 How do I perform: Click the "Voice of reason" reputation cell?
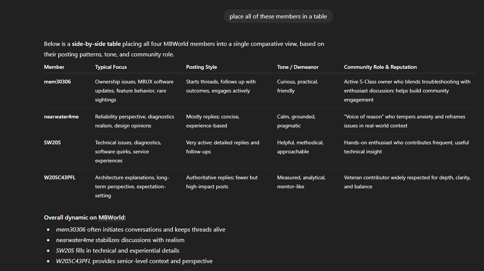[x=404, y=121]
